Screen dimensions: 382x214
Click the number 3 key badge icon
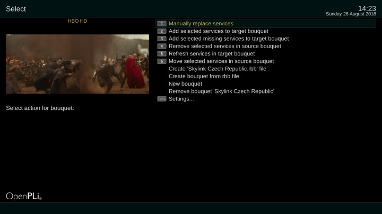pyautogui.click(x=161, y=39)
